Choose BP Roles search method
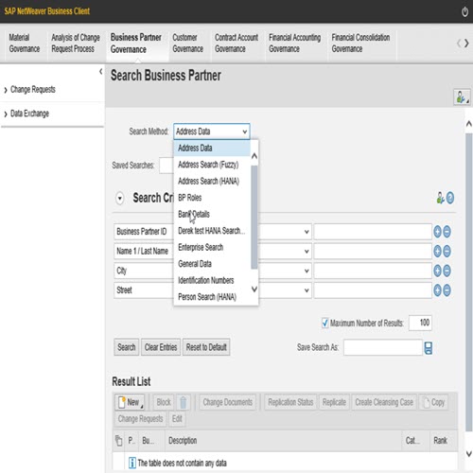Image resolution: width=473 pixels, height=473 pixels. coord(212,198)
